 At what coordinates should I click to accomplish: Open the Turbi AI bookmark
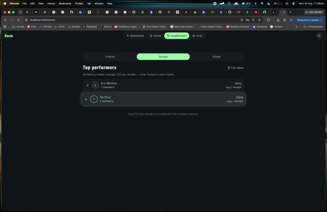pos(106,27)
